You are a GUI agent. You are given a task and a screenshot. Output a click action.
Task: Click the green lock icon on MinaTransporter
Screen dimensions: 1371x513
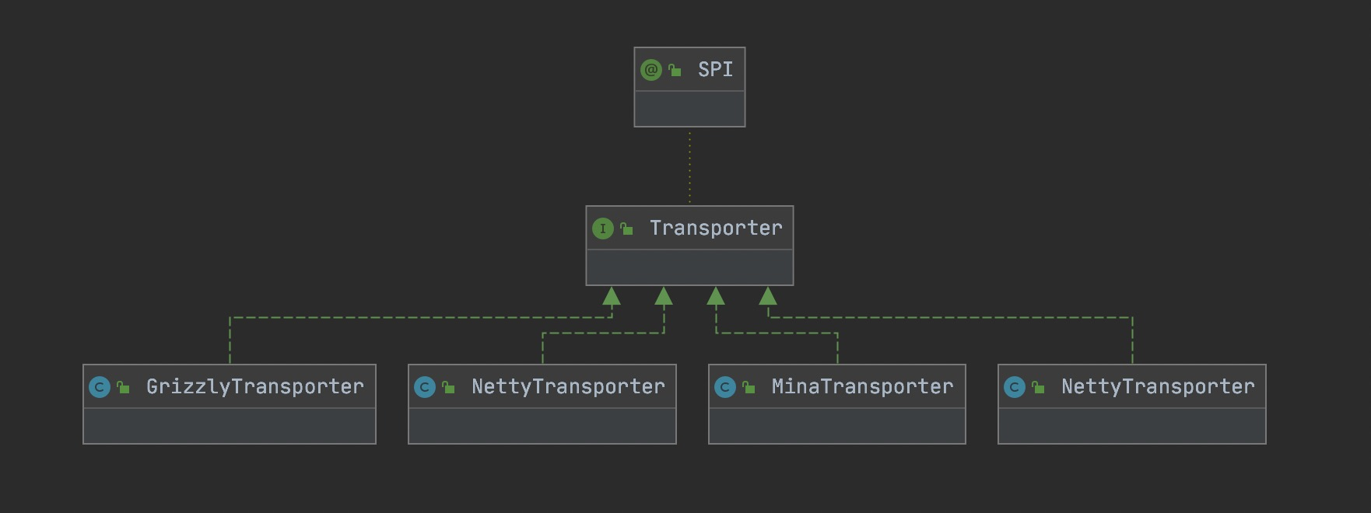pyautogui.click(x=749, y=388)
